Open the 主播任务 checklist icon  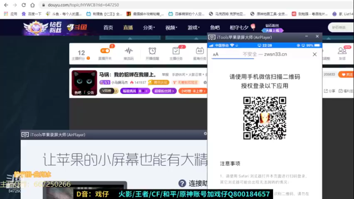coord(176,51)
